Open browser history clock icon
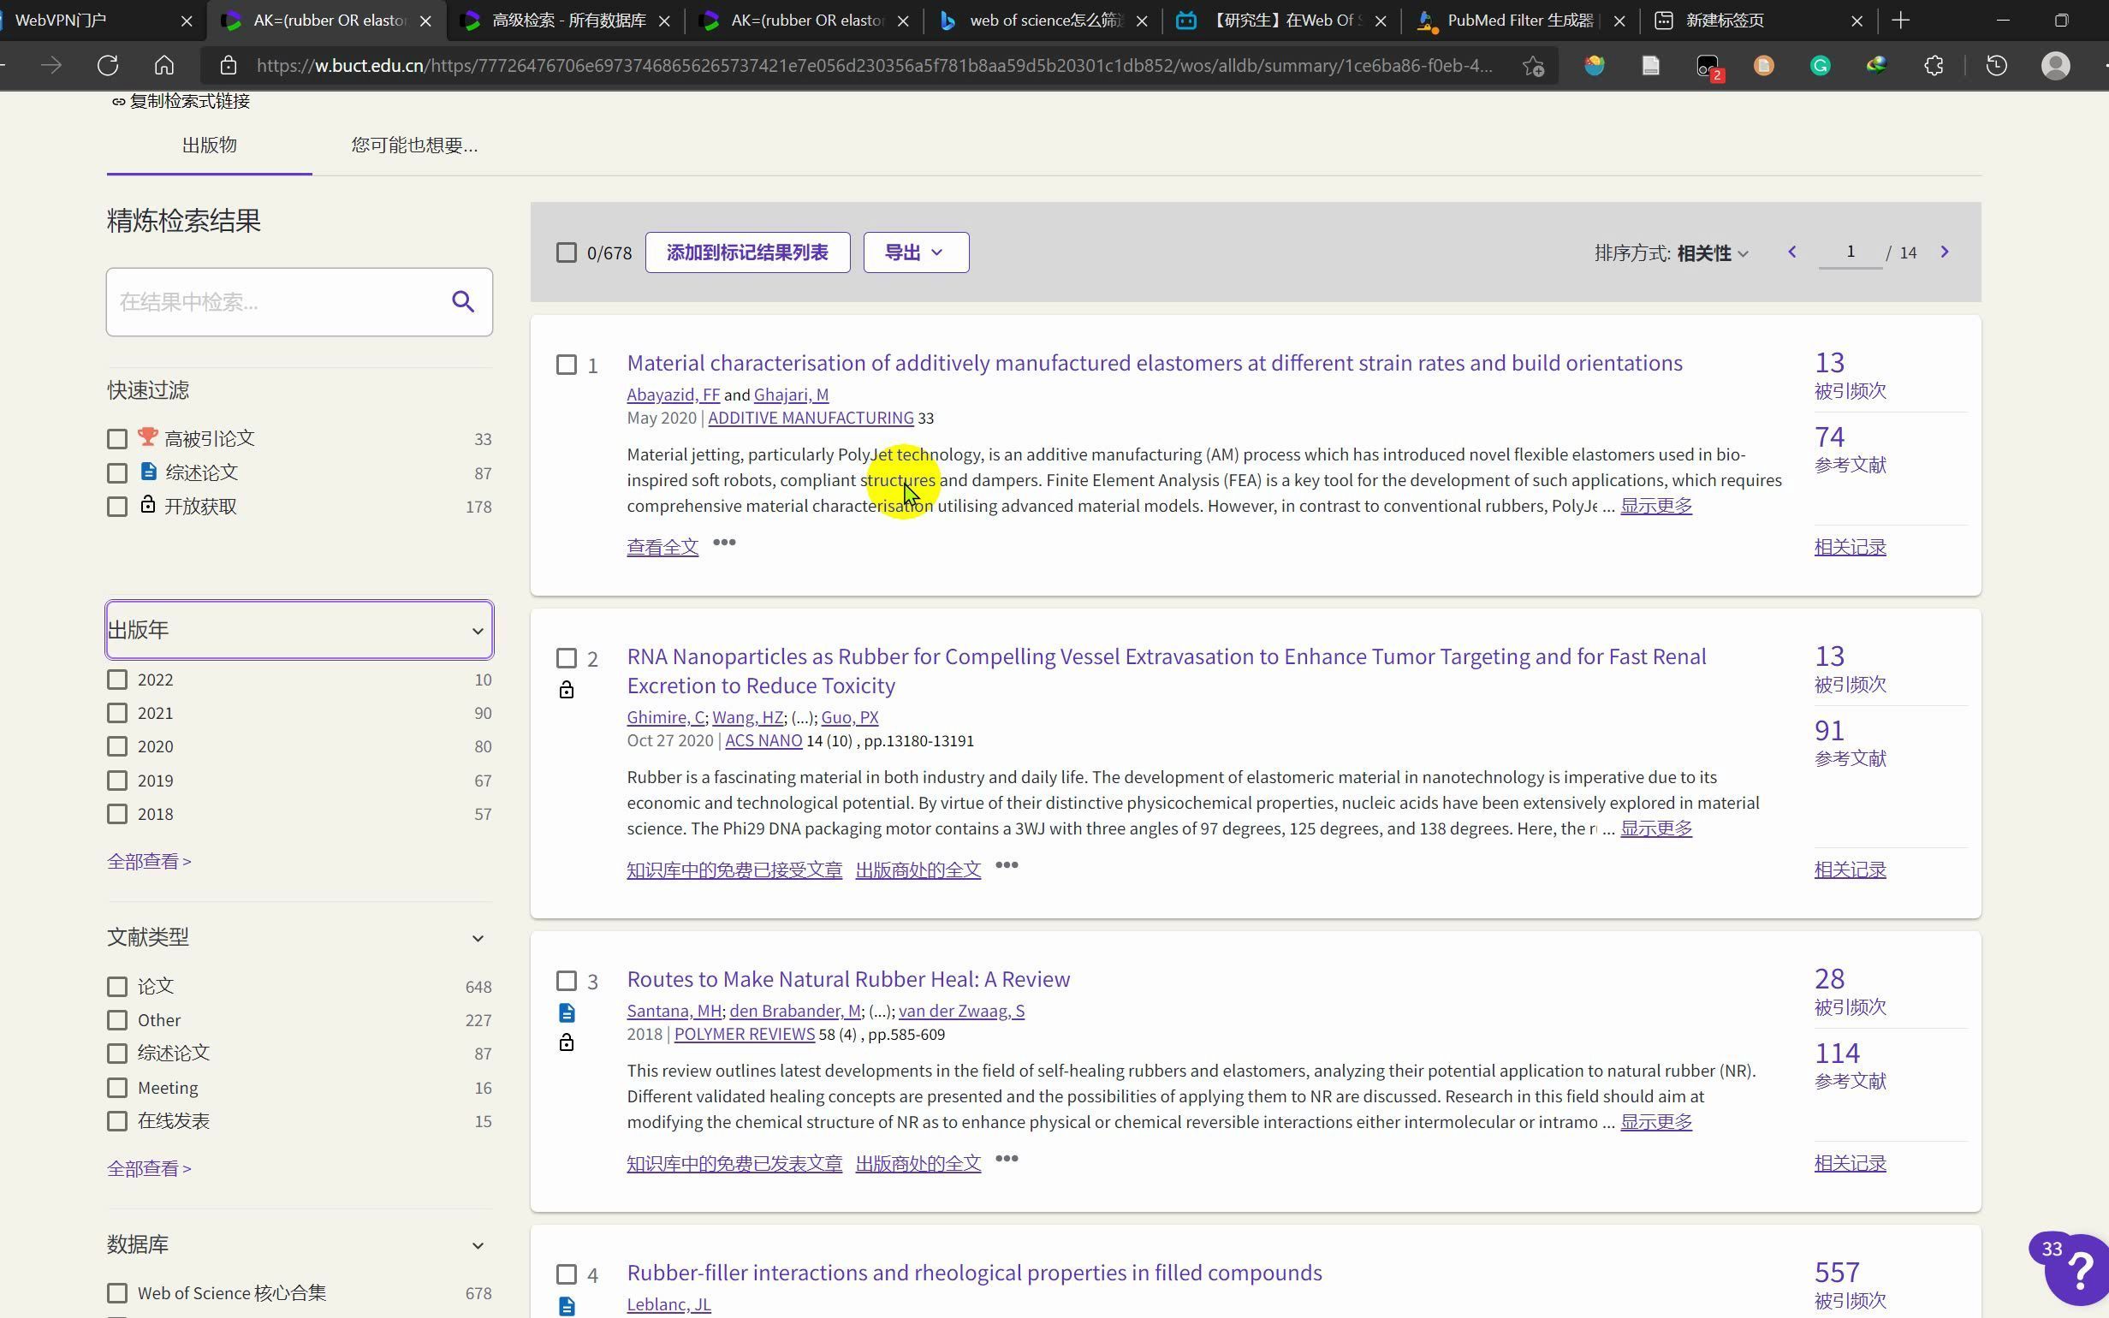 point(1997,65)
